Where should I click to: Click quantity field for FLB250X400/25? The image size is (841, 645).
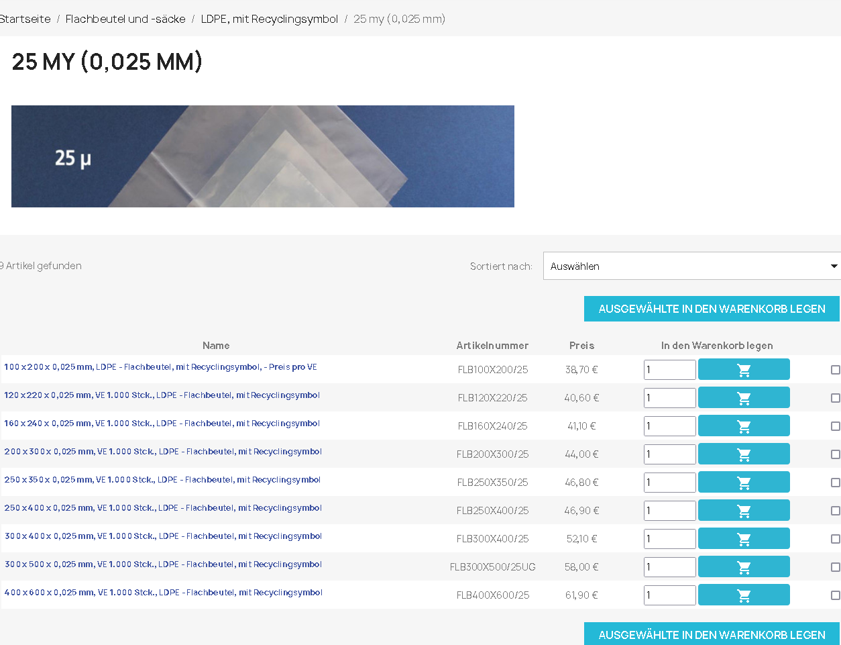pyautogui.click(x=669, y=511)
